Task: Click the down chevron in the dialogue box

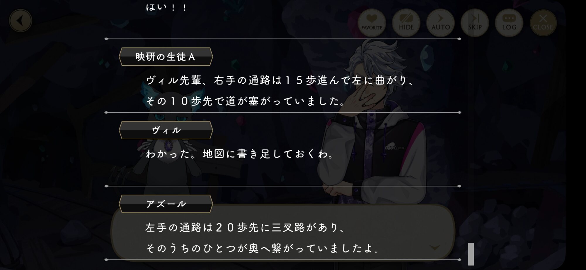Action: coord(435,248)
